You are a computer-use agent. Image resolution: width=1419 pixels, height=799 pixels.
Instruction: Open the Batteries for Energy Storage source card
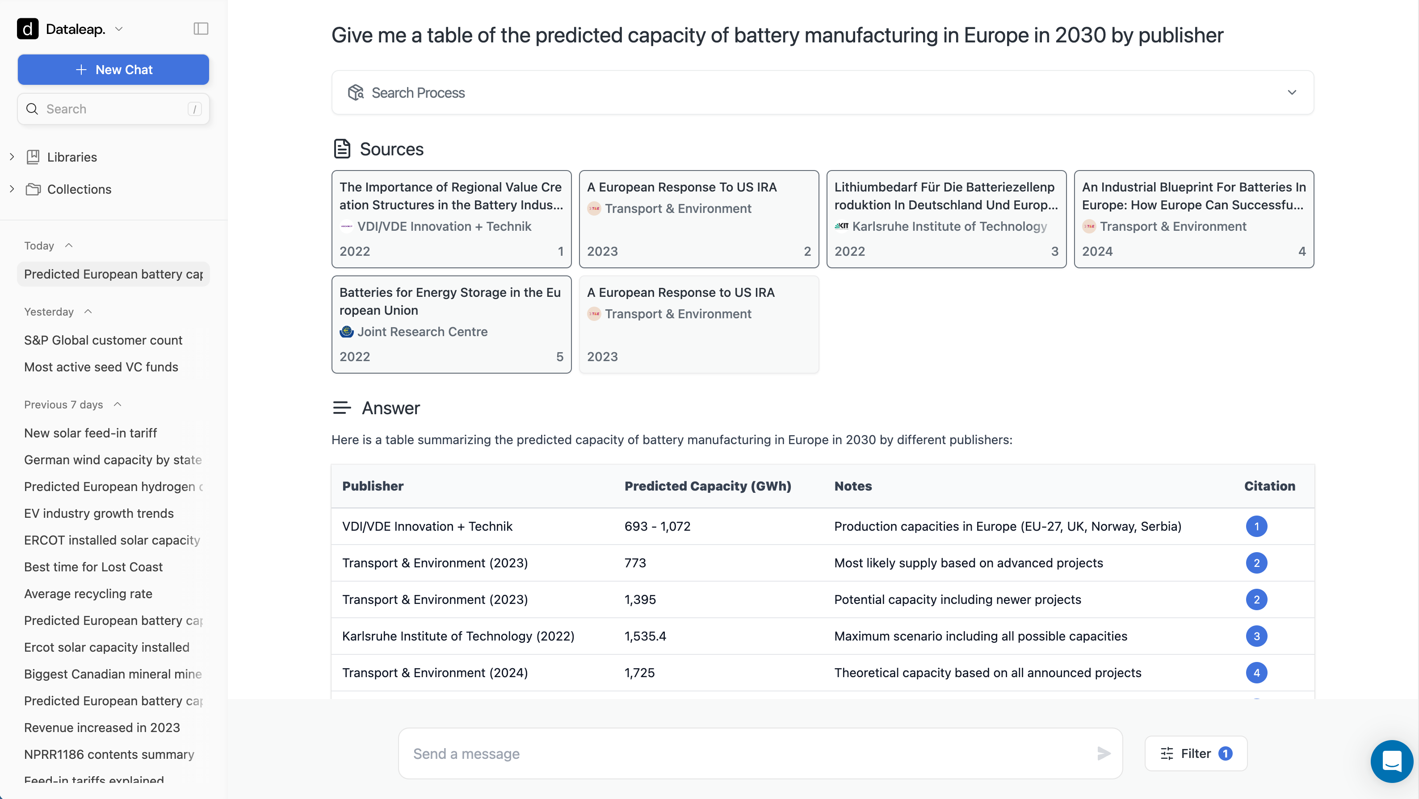coord(451,324)
